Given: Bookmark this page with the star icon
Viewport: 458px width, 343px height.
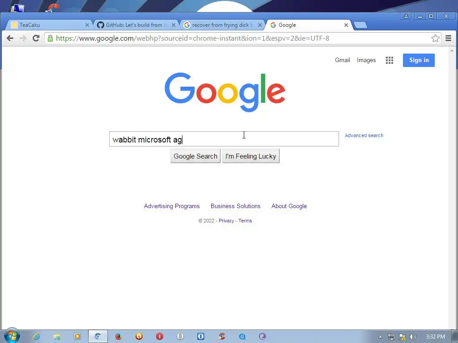Looking at the screenshot, I should point(435,38).
